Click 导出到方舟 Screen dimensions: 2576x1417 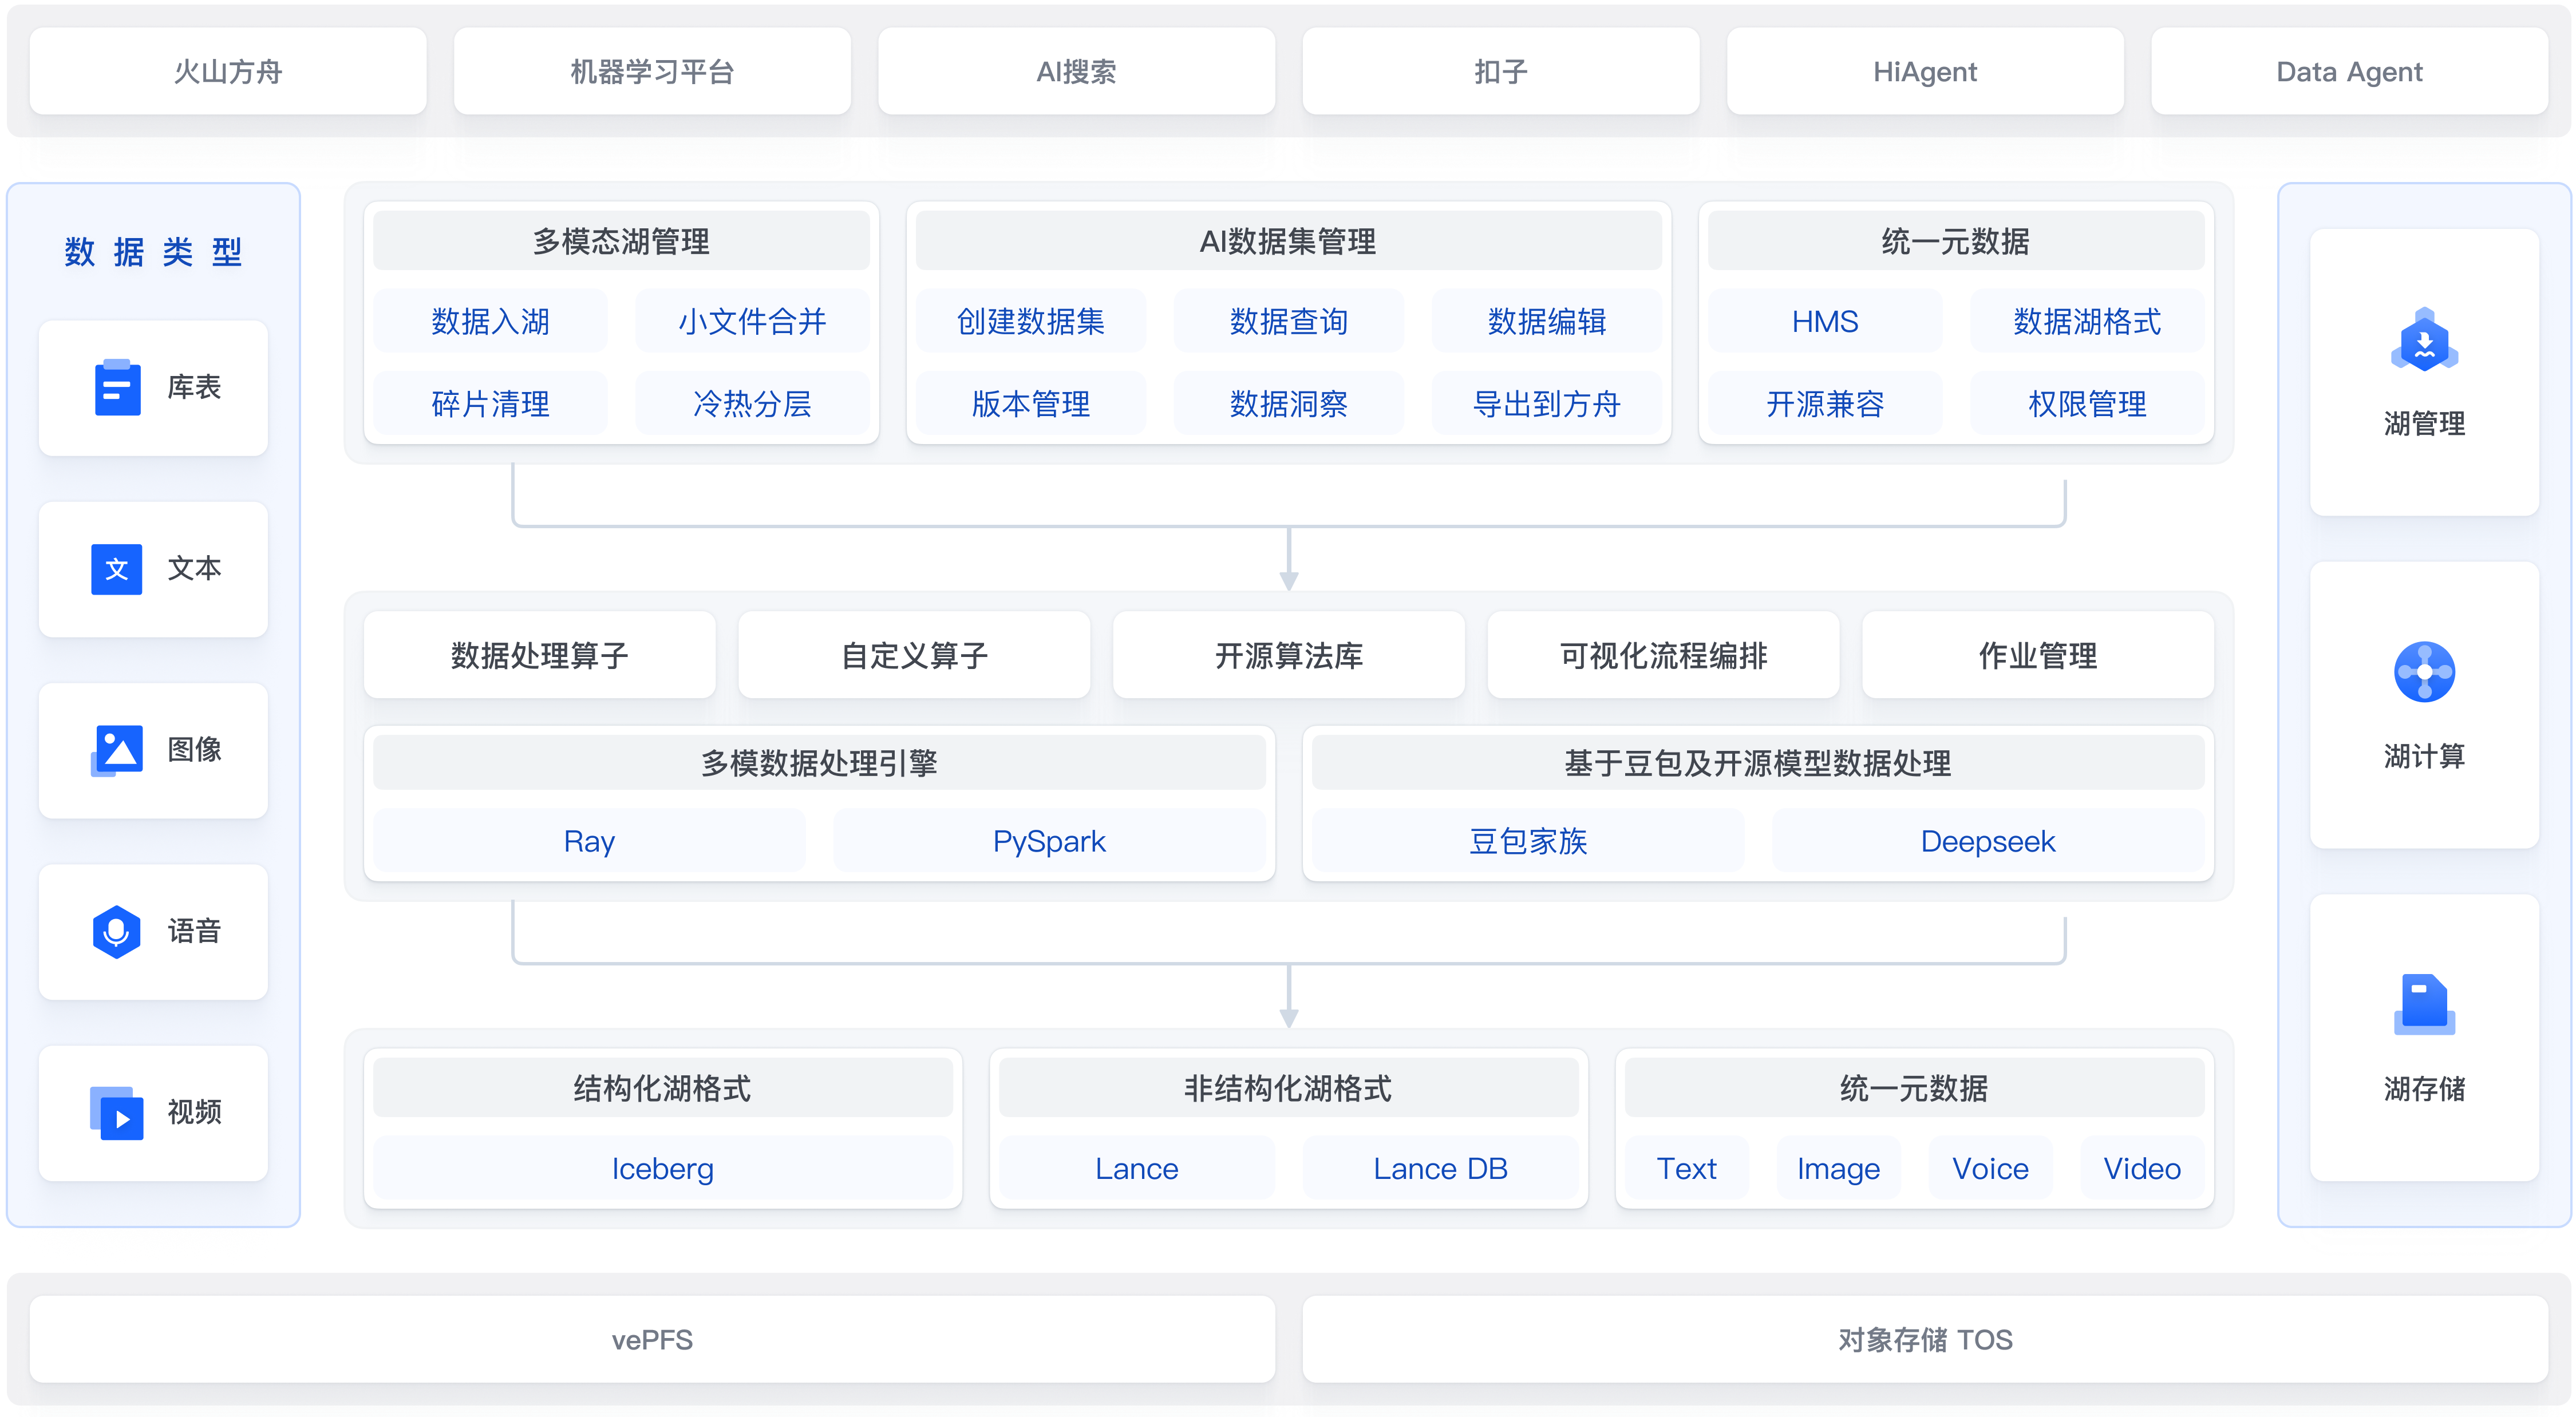(1547, 404)
